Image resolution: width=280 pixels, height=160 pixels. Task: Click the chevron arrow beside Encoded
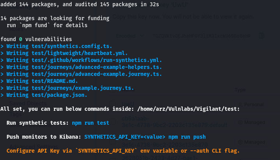pyautogui.click(x=142, y=36)
